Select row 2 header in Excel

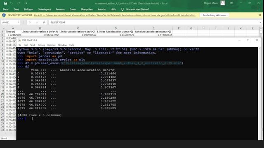tap(2, 35)
